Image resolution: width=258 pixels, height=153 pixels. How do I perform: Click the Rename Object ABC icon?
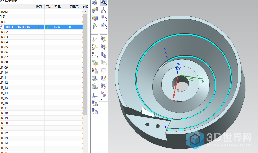104,78
